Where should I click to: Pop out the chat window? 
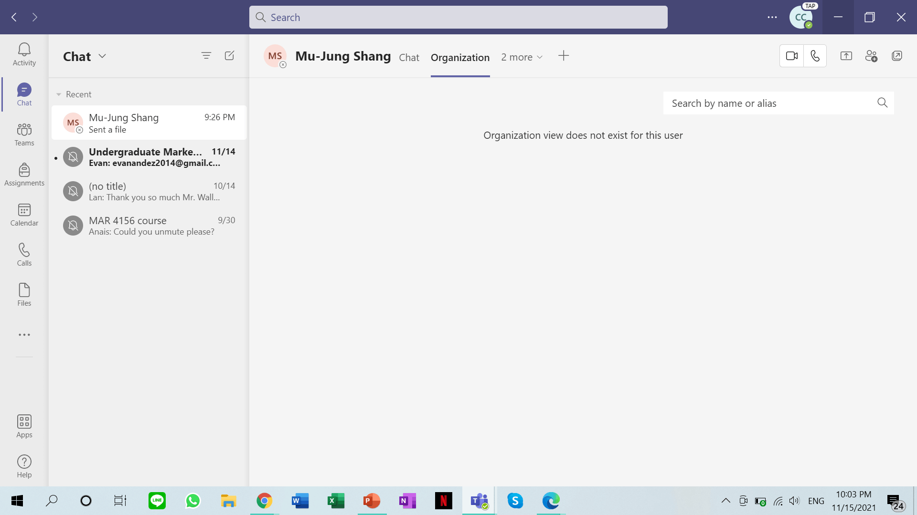[x=896, y=56]
